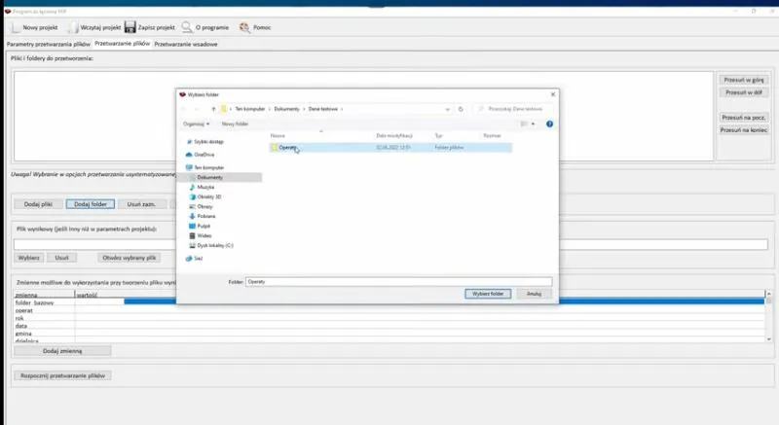Select Pulpit in the navigation pane
The width and height of the screenshot is (779, 425).
(x=204, y=226)
